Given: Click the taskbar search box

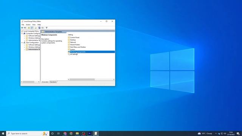Looking at the screenshot, I should coord(28,133).
